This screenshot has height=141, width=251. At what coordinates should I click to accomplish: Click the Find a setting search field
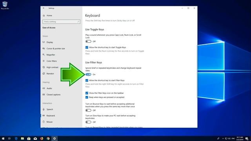[61, 22]
